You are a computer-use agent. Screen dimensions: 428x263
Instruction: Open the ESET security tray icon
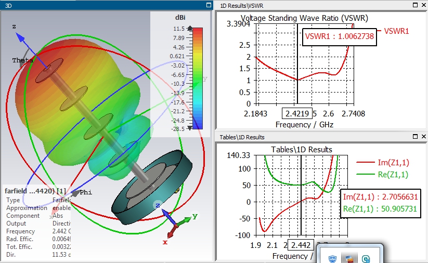click(366, 259)
